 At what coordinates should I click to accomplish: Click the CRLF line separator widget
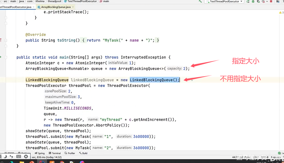[x=256, y=157]
